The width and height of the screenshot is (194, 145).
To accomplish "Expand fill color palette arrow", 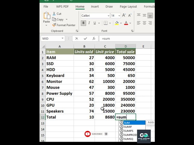I will pos(121,23).
